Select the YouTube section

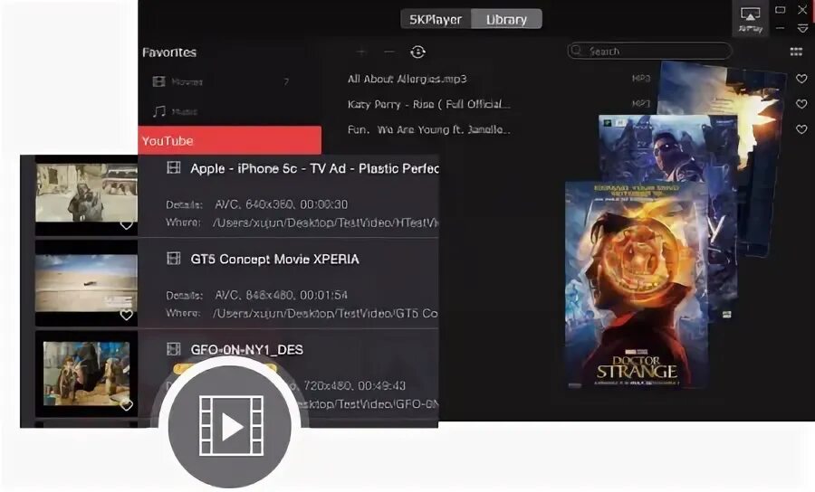(230, 141)
